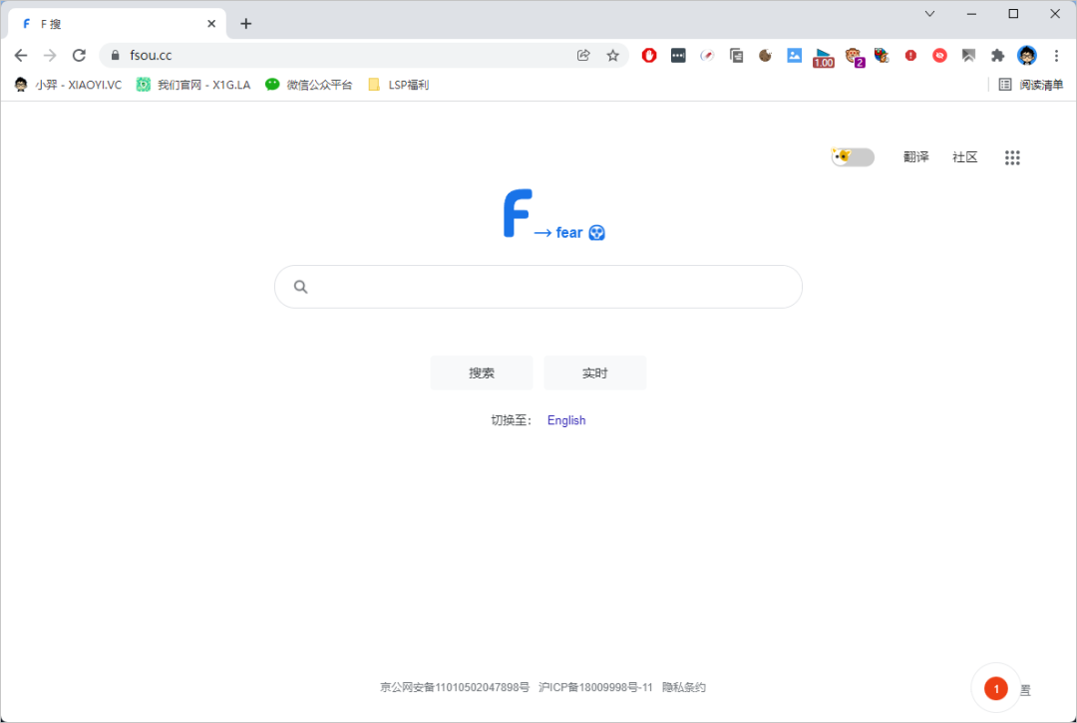Open the apps grid icon on page
Screen dimensions: 1077x723
pos(1012,157)
